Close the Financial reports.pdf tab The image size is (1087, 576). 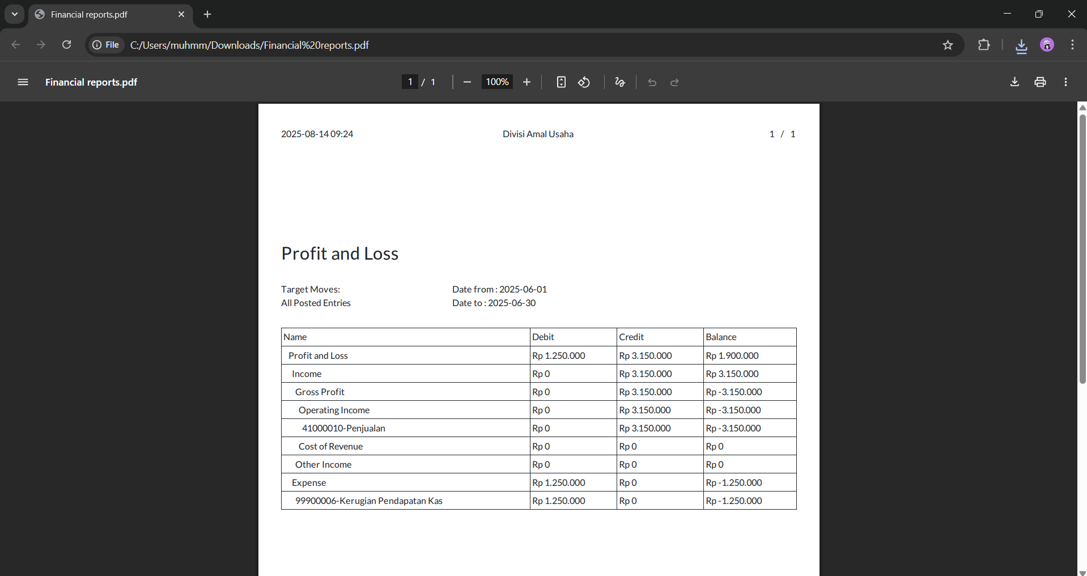pyautogui.click(x=181, y=15)
